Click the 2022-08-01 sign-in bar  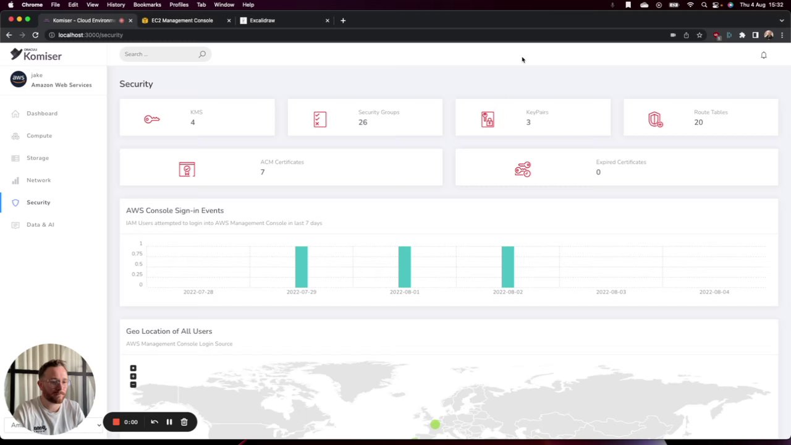tap(404, 267)
